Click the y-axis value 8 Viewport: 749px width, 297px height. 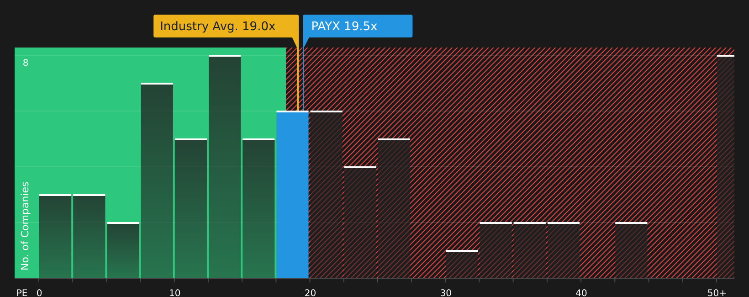click(26, 63)
